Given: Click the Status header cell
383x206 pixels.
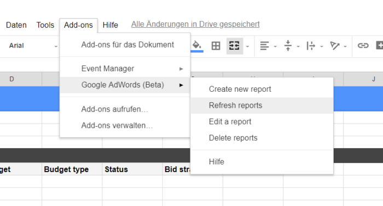Looking at the screenshot, I should pos(132,169).
